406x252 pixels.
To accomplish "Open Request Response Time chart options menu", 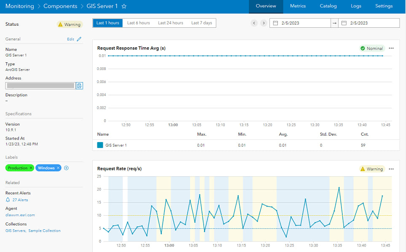I will click(x=391, y=48).
